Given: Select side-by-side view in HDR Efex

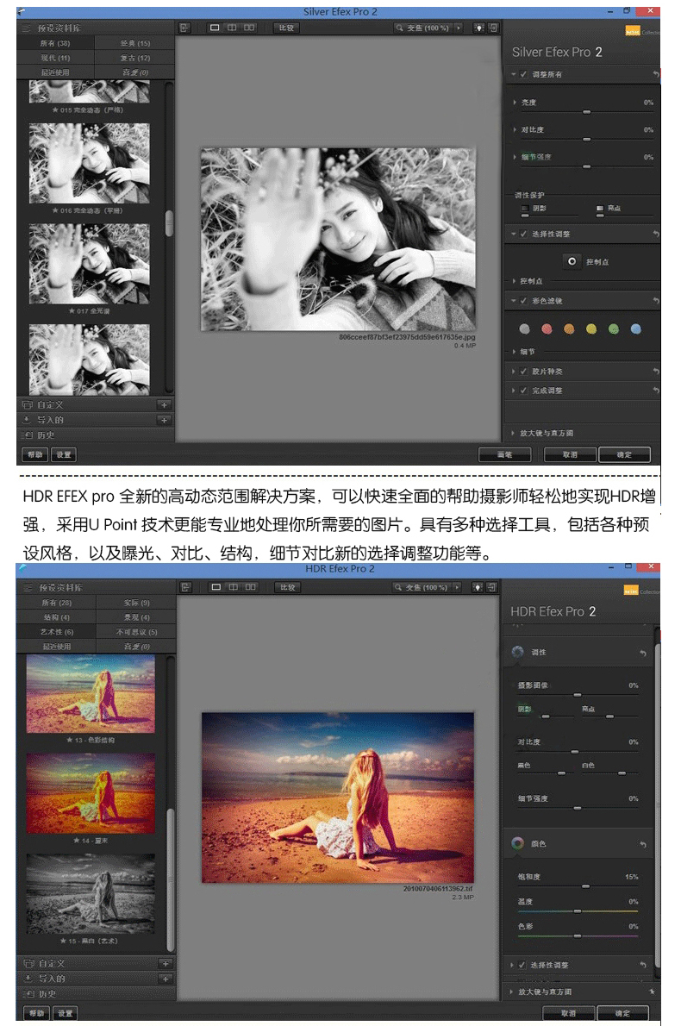Looking at the screenshot, I should coord(251,588).
